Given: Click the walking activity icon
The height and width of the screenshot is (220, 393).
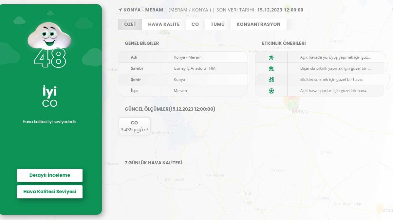Looking at the screenshot, I should click(x=271, y=57).
